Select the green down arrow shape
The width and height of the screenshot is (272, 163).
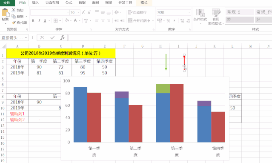click(x=166, y=62)
